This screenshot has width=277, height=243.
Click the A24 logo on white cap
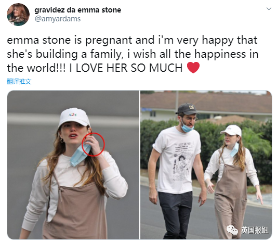click(x=73, y=115)
